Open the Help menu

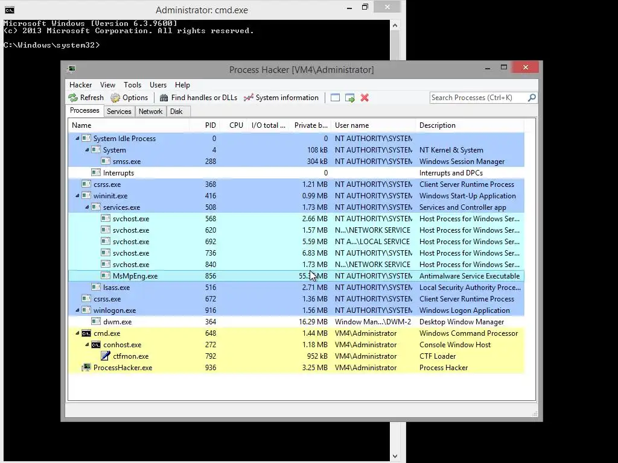click(182, 85)
